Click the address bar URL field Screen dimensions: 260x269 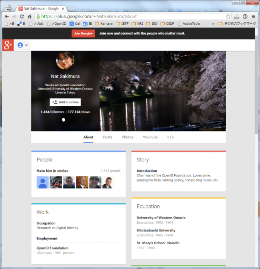[x=130, y=17]
